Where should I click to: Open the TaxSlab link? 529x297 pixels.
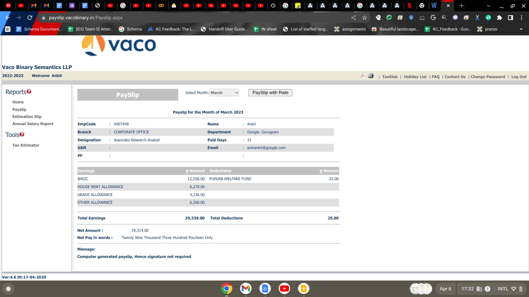[x=390, y=77]
